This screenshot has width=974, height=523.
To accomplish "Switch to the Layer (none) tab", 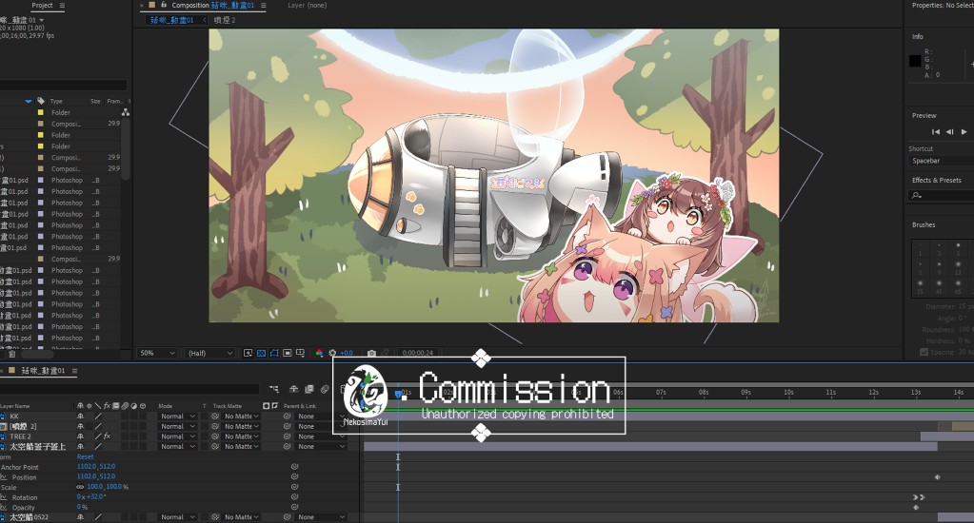I will [307, 6].
